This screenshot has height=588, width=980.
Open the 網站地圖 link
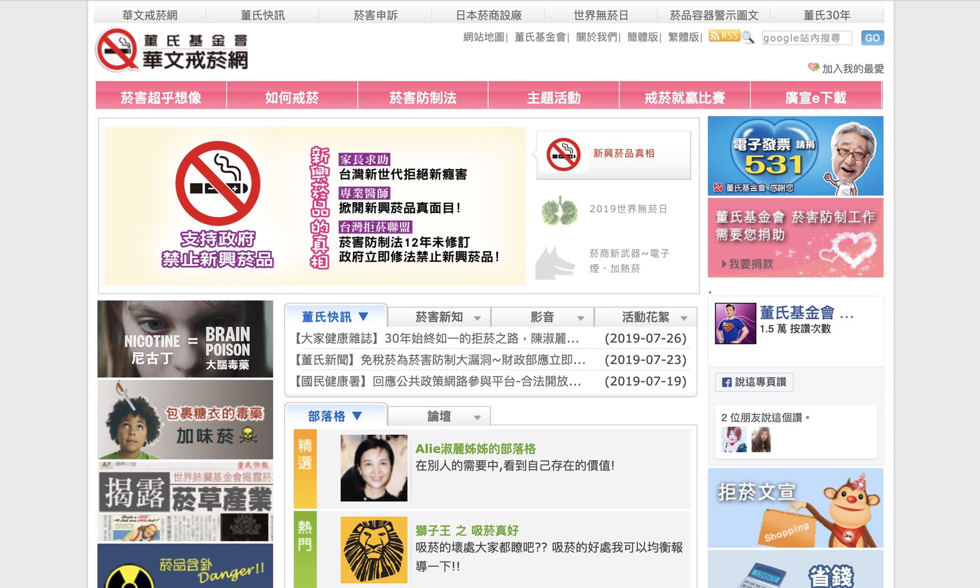(483, 37)
